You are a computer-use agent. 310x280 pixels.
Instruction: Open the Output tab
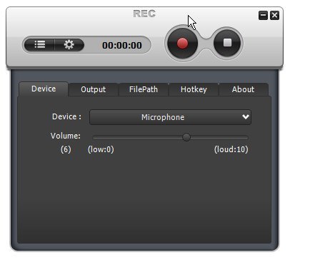click(x=93, y=89)
